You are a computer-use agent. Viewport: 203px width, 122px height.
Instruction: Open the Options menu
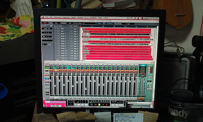(80, 17)
